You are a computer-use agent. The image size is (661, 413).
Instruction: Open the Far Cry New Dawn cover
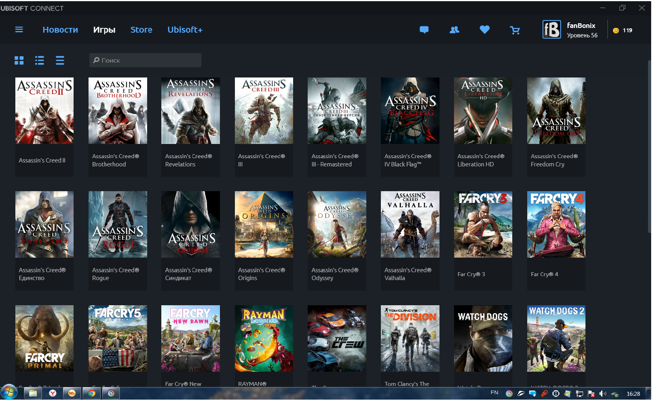click(190, 338)
